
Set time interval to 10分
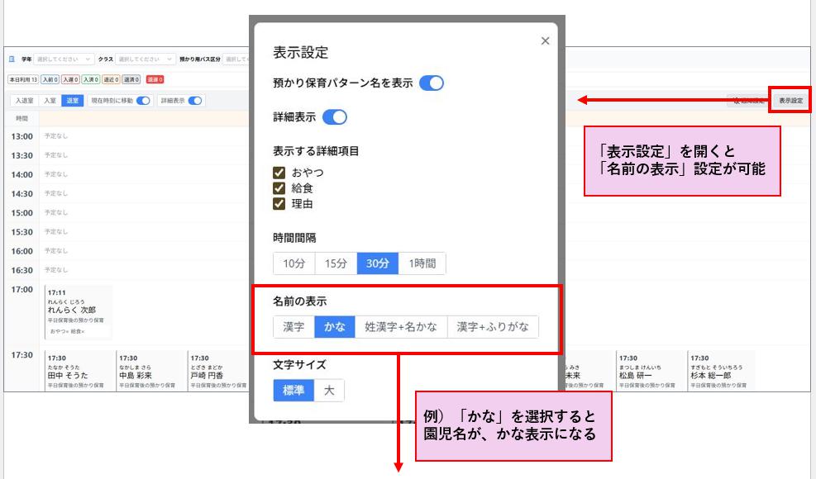(294, 263)
